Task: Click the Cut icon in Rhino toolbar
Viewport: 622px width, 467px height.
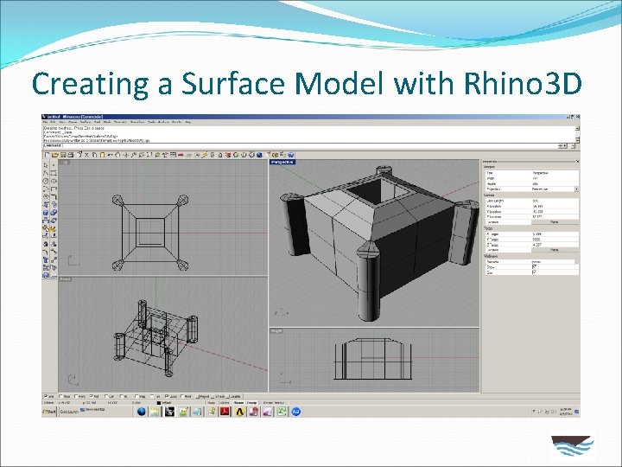Action: pyautogui.click(x=87, y=155)
